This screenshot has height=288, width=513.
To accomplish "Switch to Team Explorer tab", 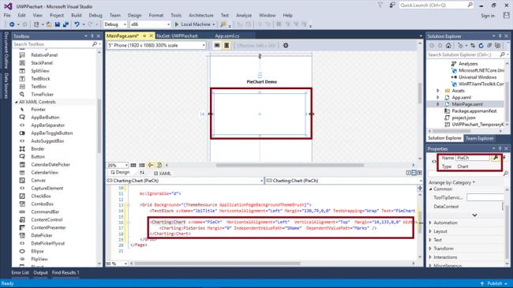I will (479, 138).
